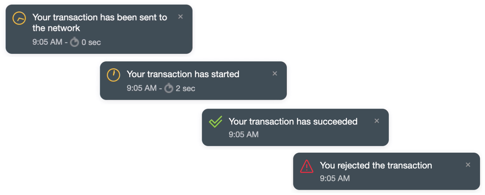Image resolution: width=485 pixels, height=195 pixels.
Task: Click the '0 sec' elapsed time label
Action: (x=89, y=42)
